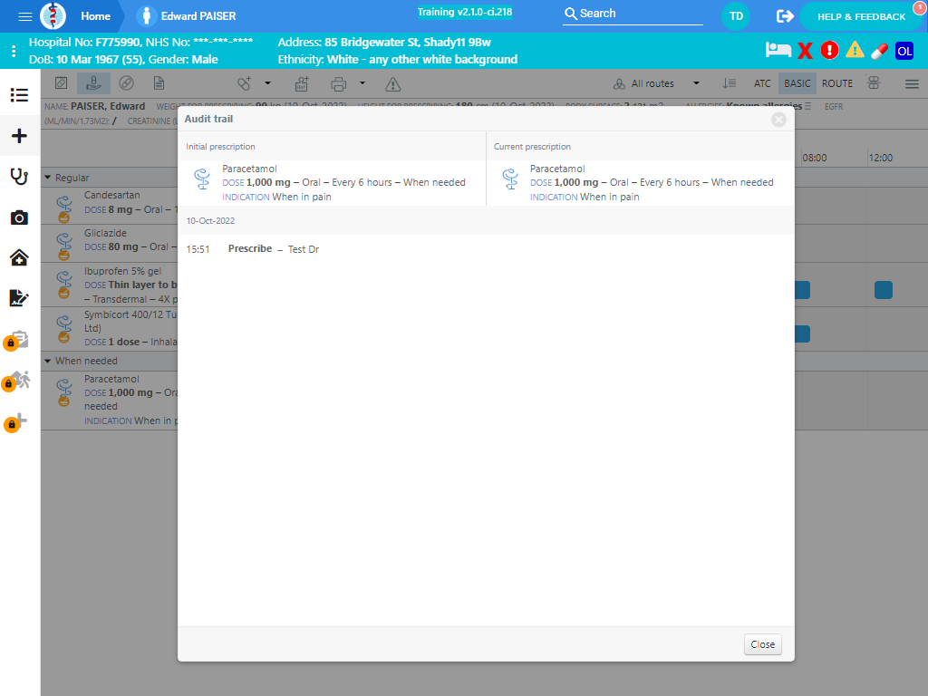
Task: Click the medication pill banner icon
Action: tap(879, 51)
